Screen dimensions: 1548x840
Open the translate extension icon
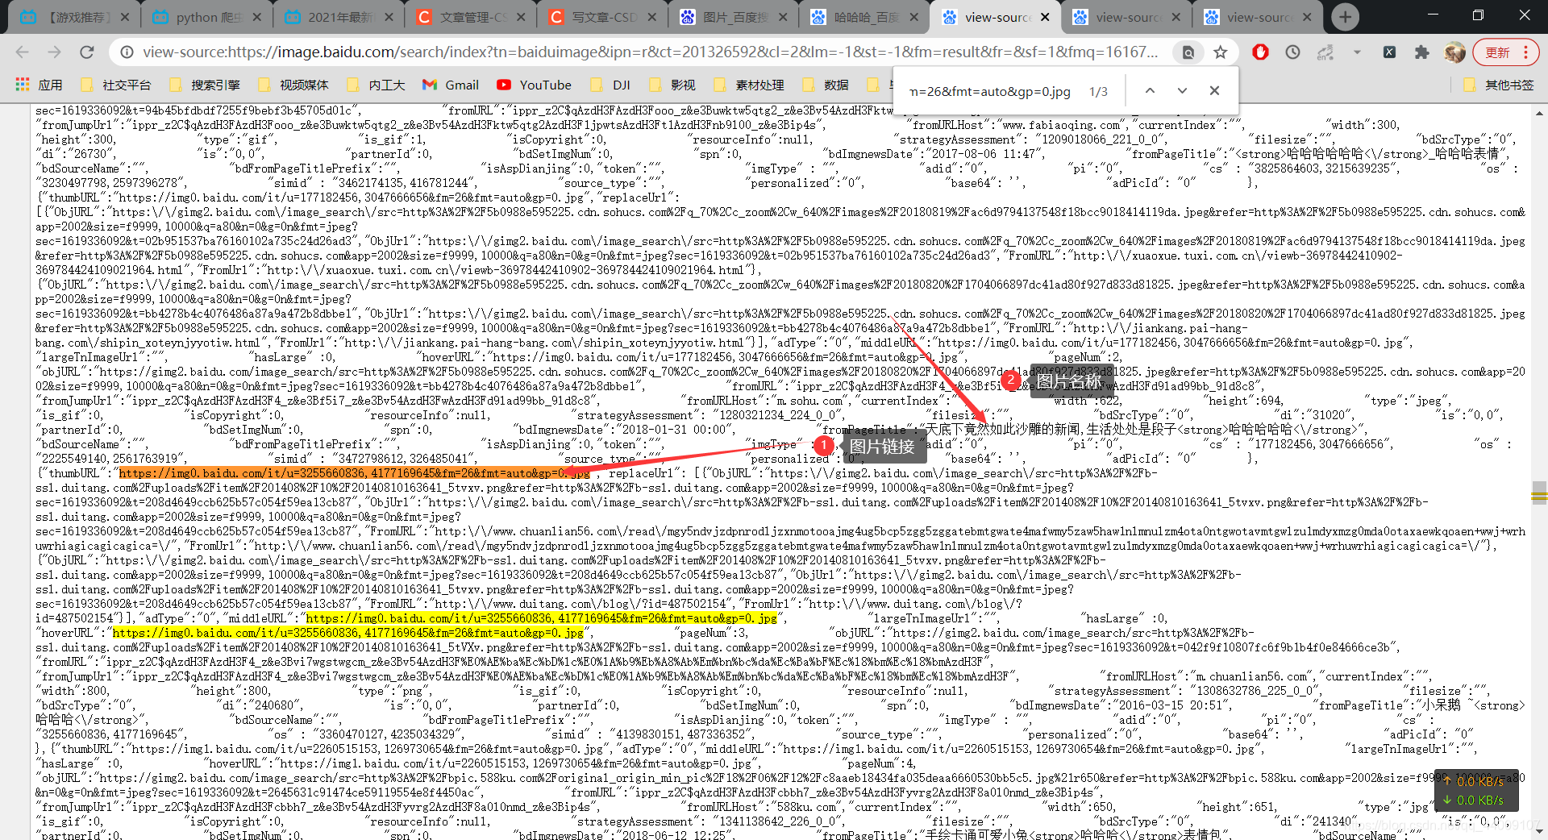[1325, 52]
